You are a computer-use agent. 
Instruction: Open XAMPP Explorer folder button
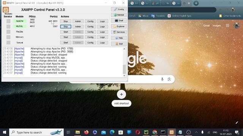point(119,26)
